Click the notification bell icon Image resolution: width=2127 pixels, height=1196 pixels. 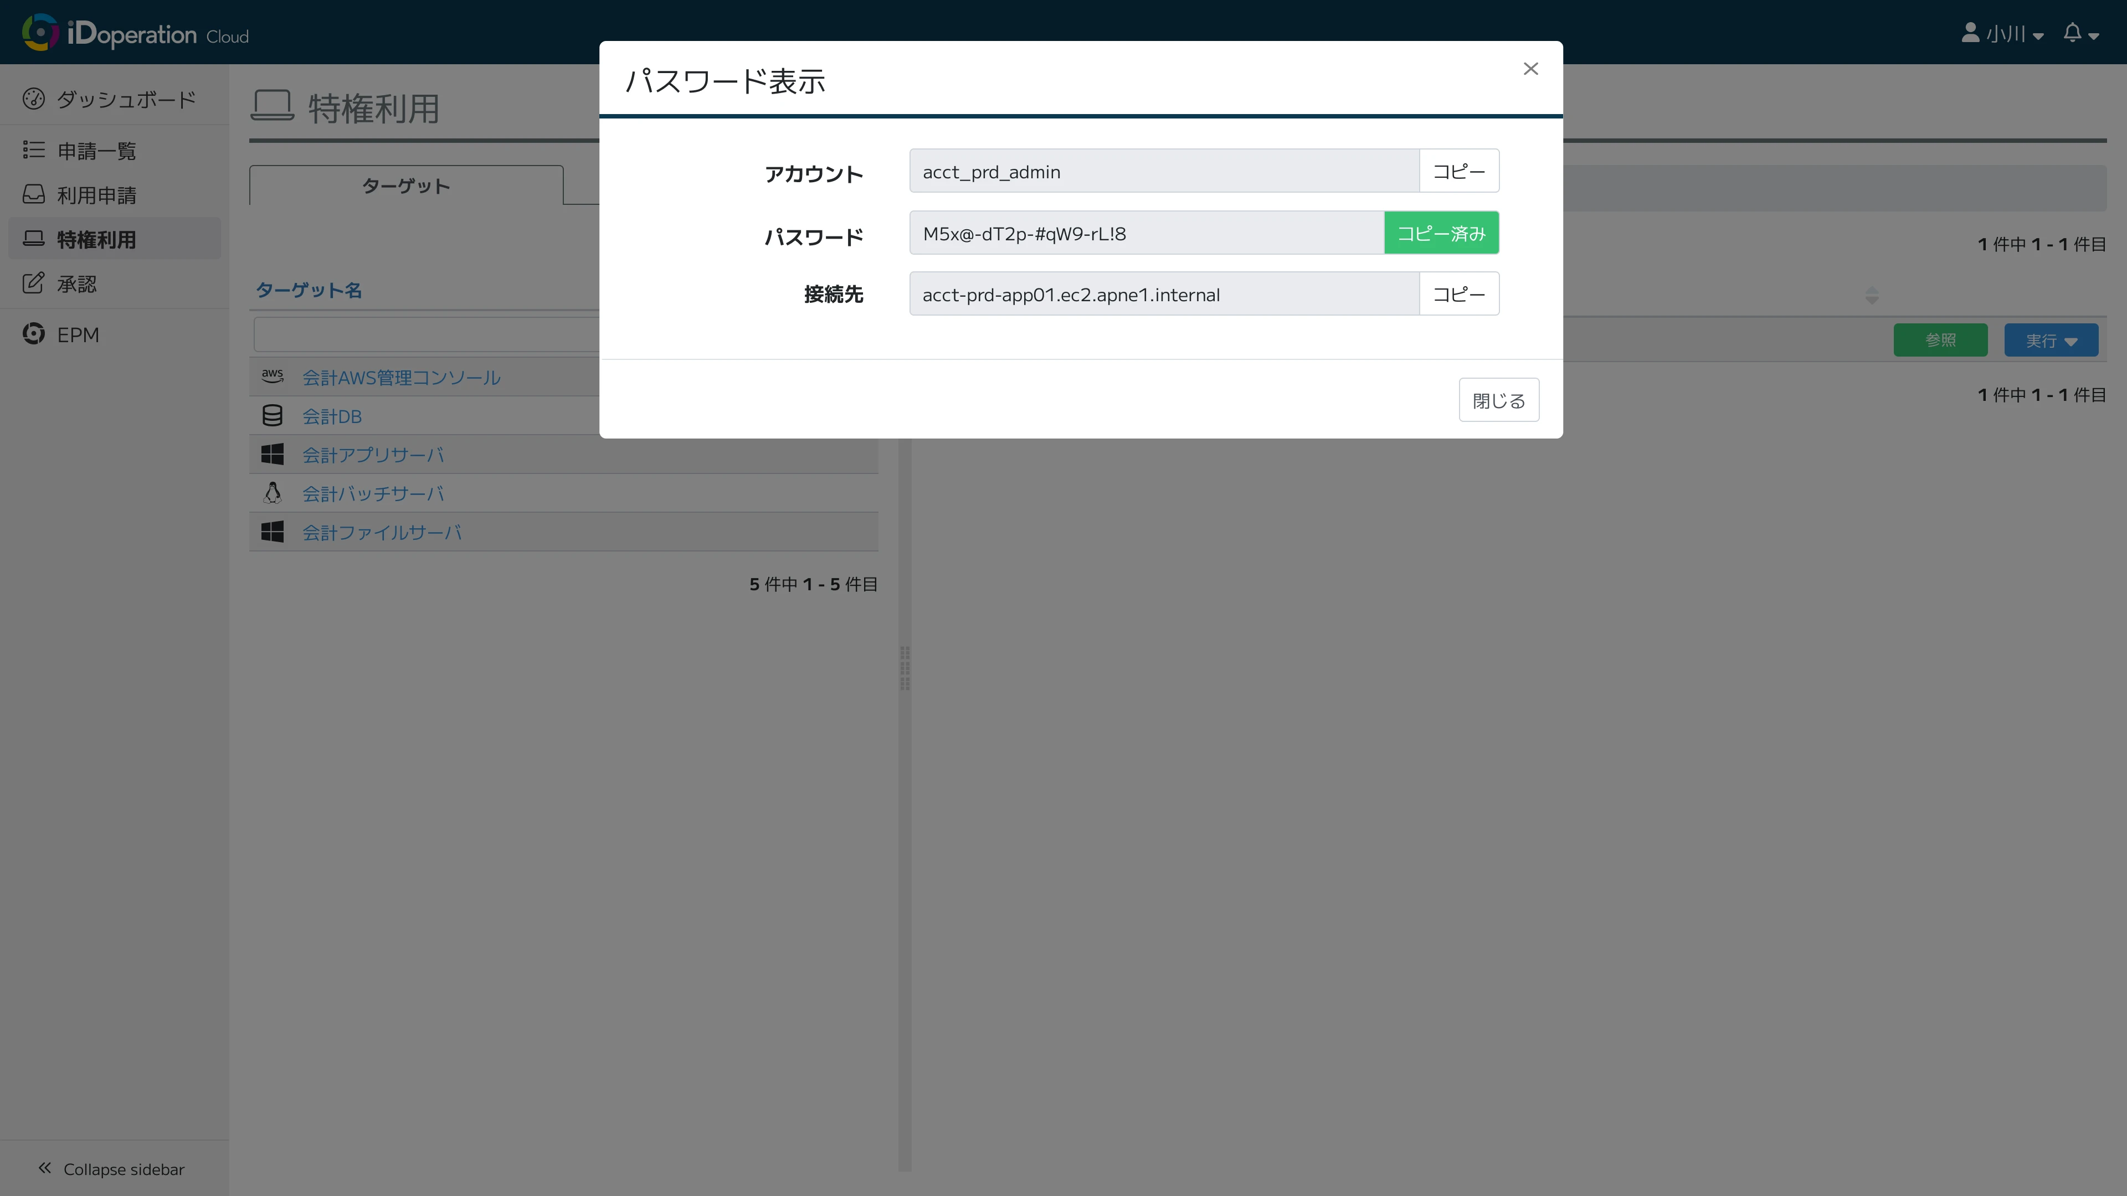pyautogui.click(x=2074, y=33)
